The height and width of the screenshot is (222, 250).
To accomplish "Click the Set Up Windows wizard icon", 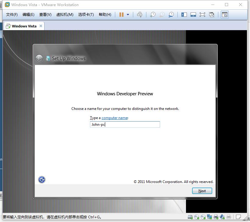I will [48, 58].
